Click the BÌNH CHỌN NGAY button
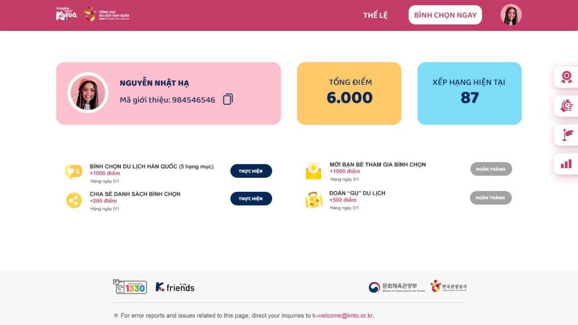The width and height of the screenshot is (578, 325). [x=445, y=15]
